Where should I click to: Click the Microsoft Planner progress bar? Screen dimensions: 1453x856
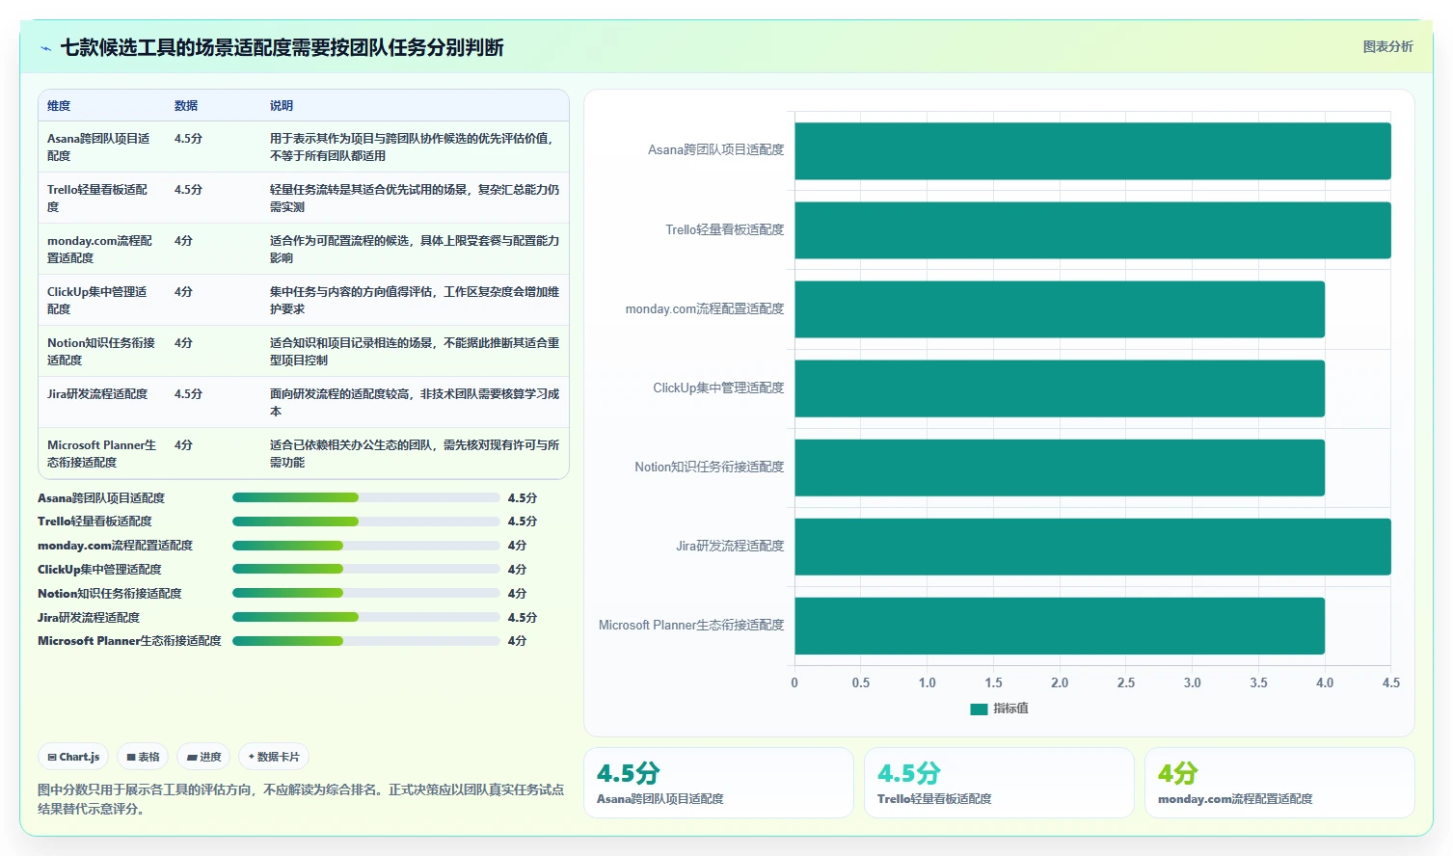point(366,641)
